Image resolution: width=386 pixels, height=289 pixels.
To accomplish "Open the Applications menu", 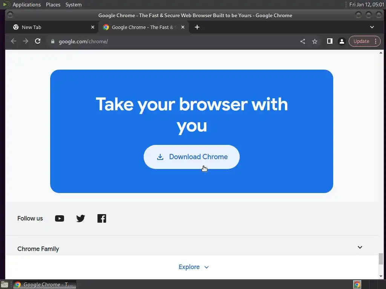I will tap(27, 5).
